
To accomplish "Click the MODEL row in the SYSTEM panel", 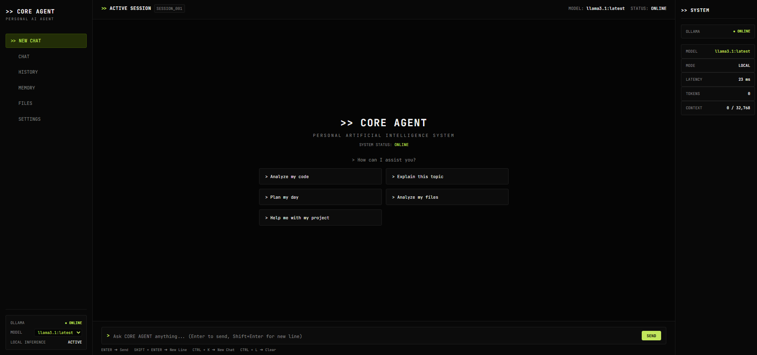I will pos(718,51).
